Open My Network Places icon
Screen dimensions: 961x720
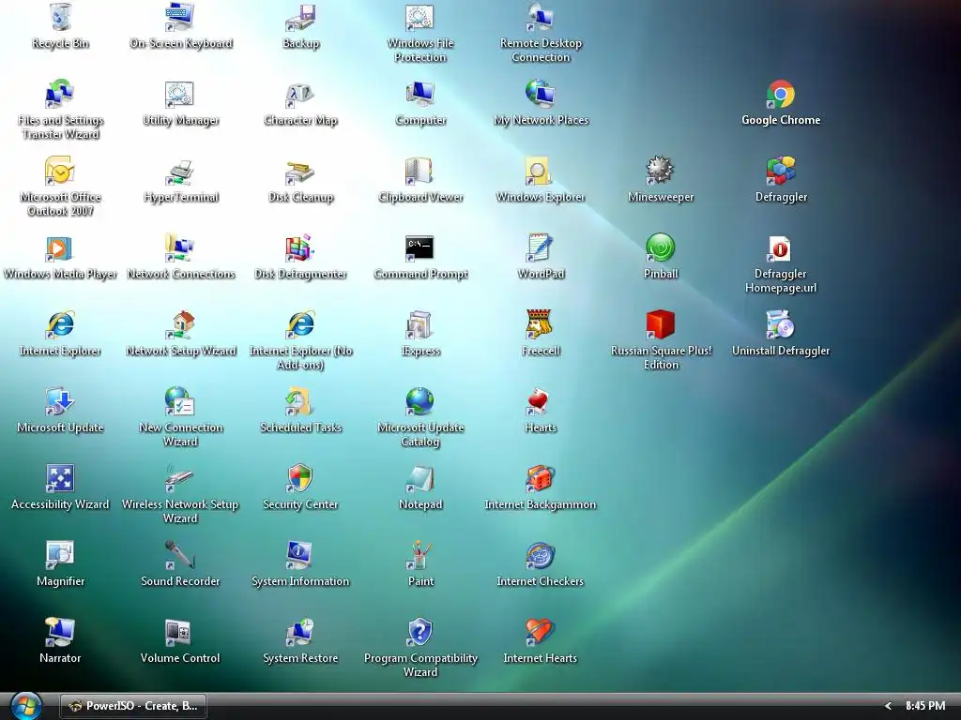(541, 94)
